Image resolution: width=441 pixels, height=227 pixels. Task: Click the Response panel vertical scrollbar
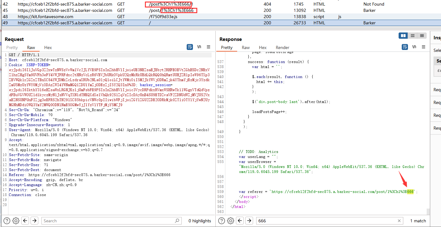point(428,211)
